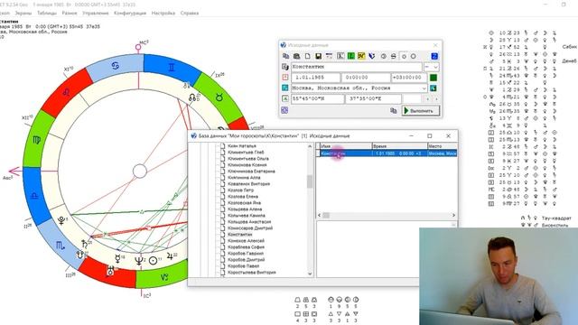The image size is (578, 325).
Task: Expand the Москва place combo box arrow
Action: click(424, 88)
